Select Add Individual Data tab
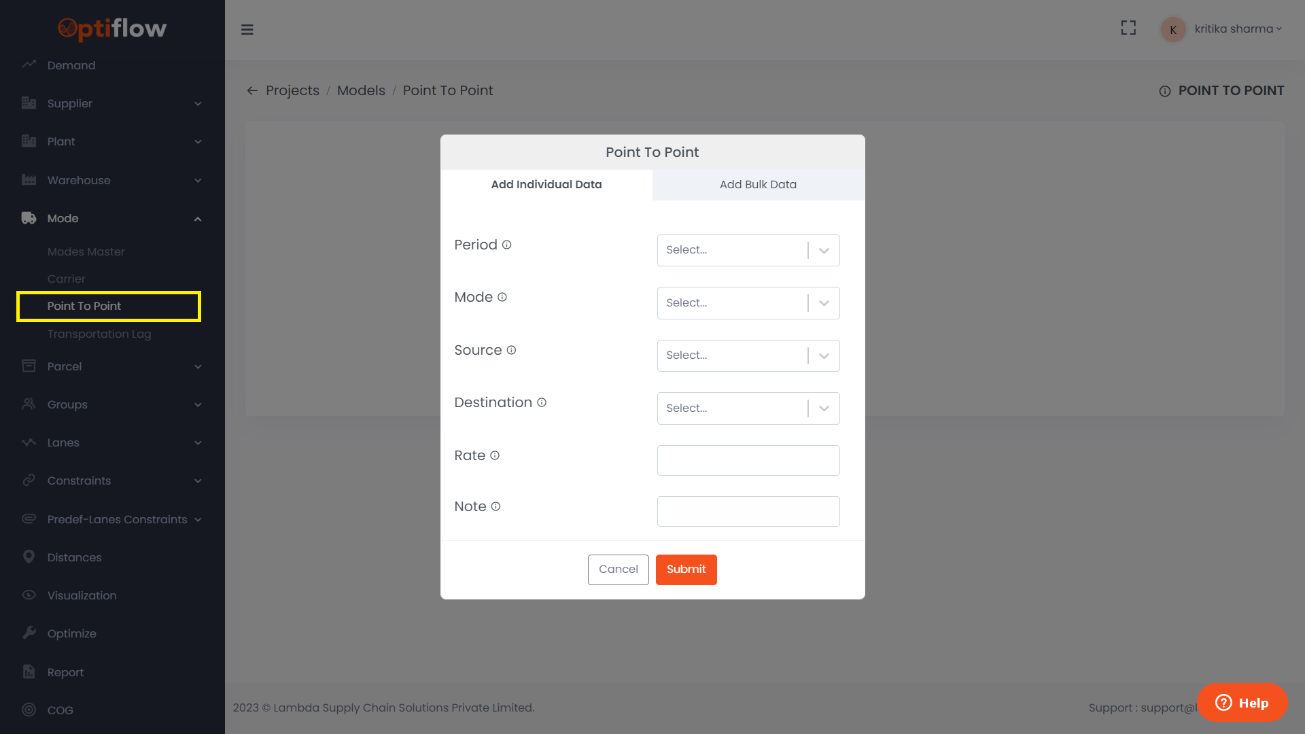Image resolution: width=1305 pixels, height=734 pixels. [x=546, y=184]
